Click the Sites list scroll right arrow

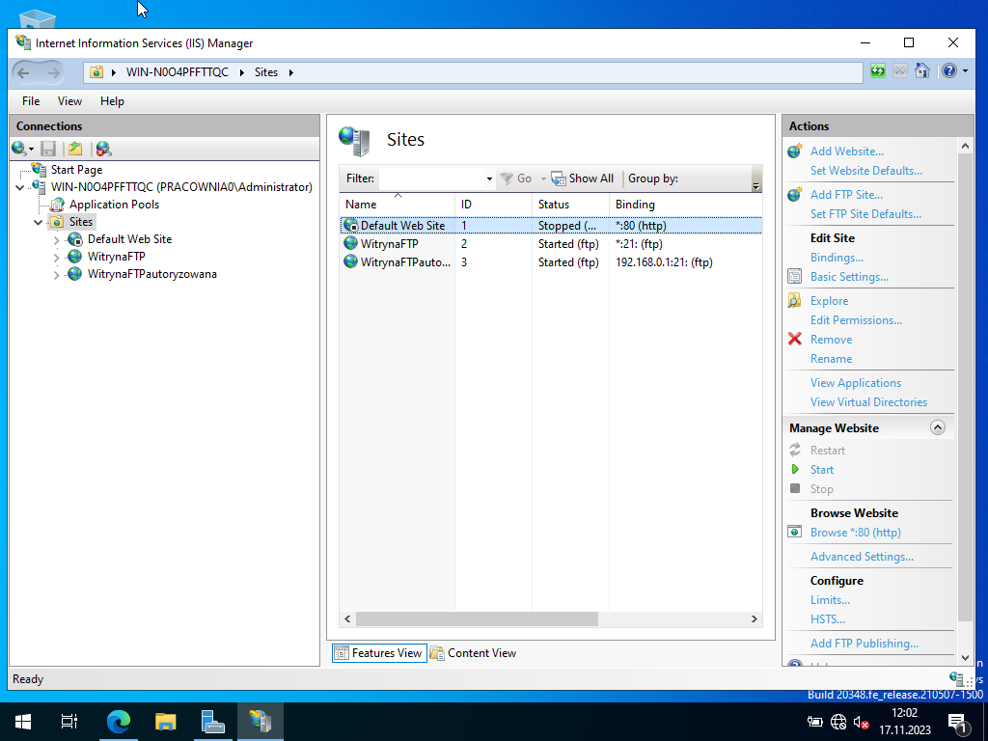pyautogui.click(x=755, y=618)
